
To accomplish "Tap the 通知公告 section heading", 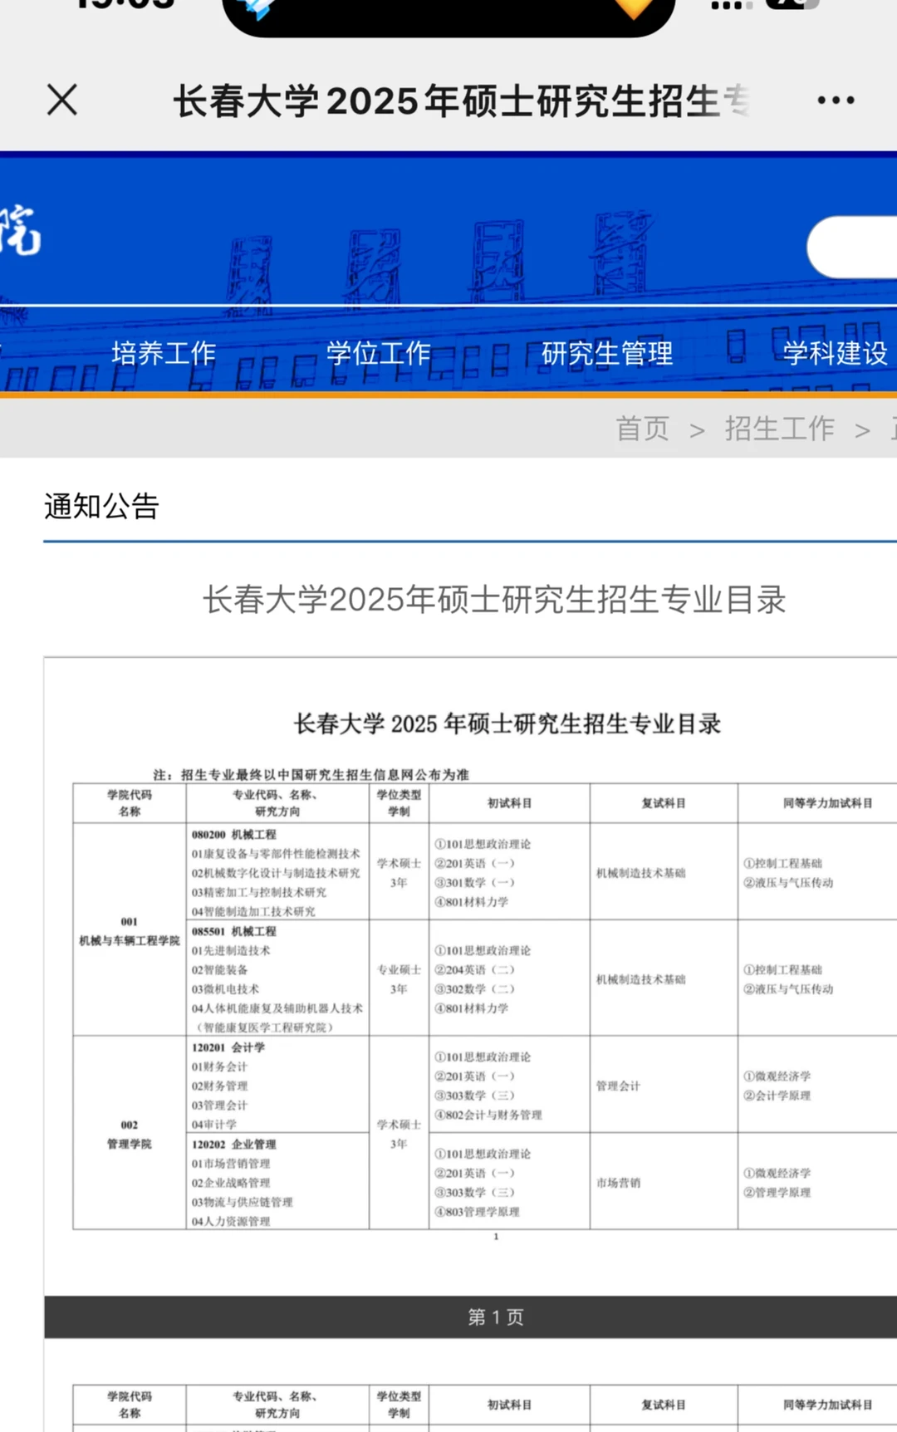I will pyautogui.click(x=101, y=506).
